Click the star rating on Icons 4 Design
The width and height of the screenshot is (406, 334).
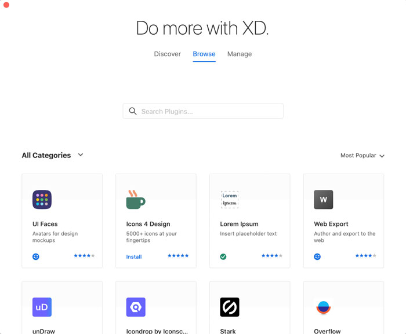pyautogui.click(x=178, y=256)
